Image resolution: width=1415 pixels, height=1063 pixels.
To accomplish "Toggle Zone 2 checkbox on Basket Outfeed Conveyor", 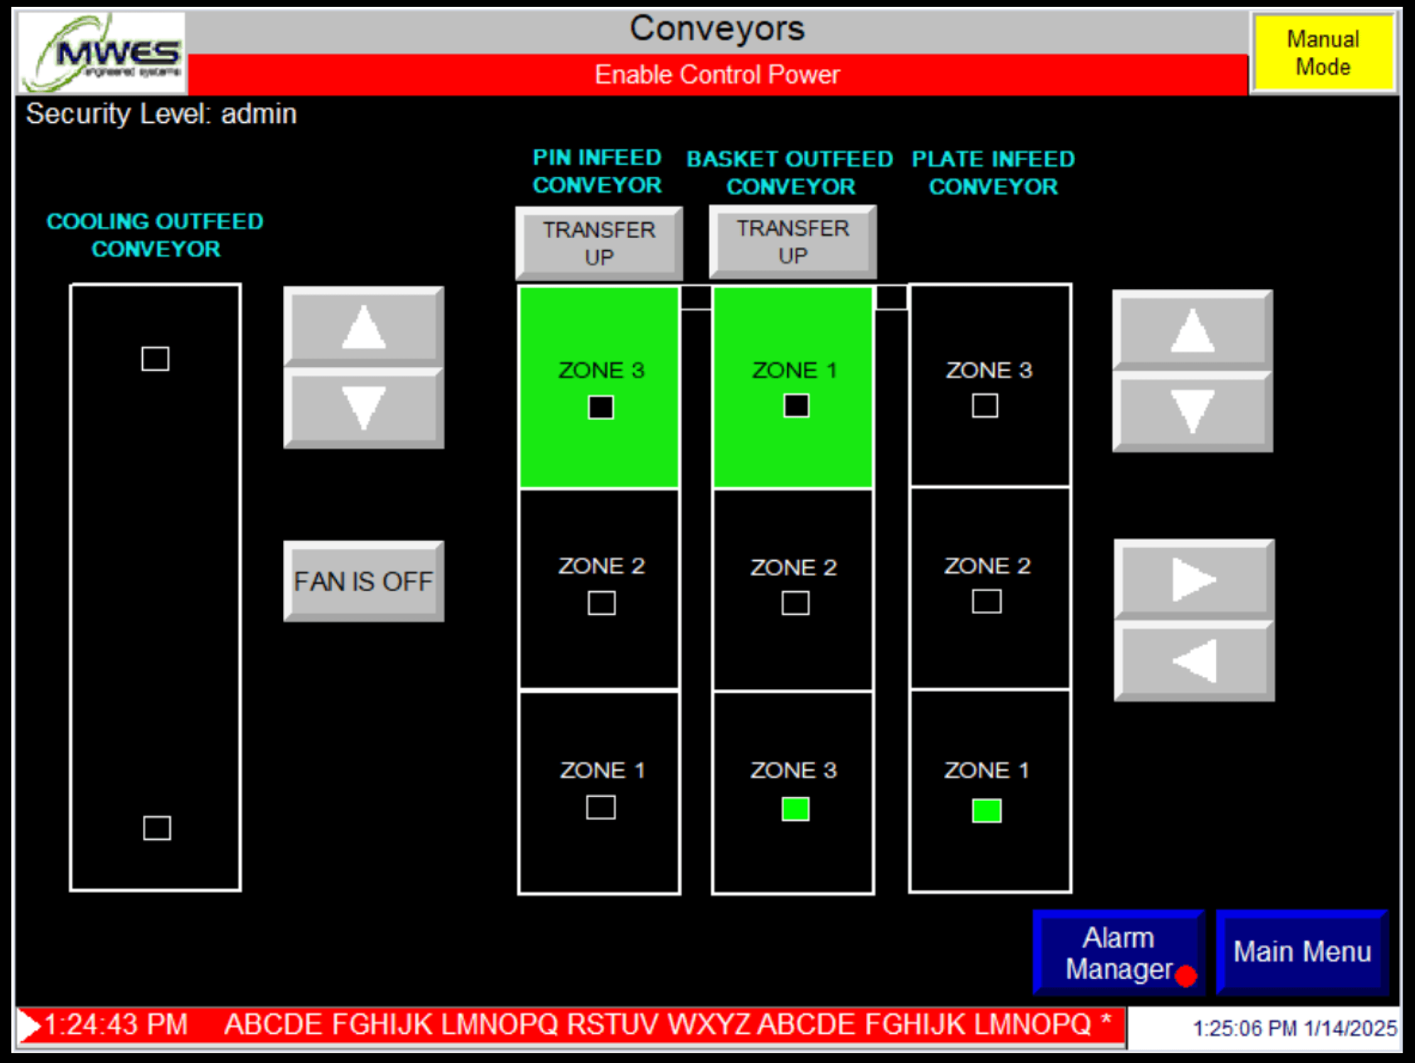I will click(794, 602).
